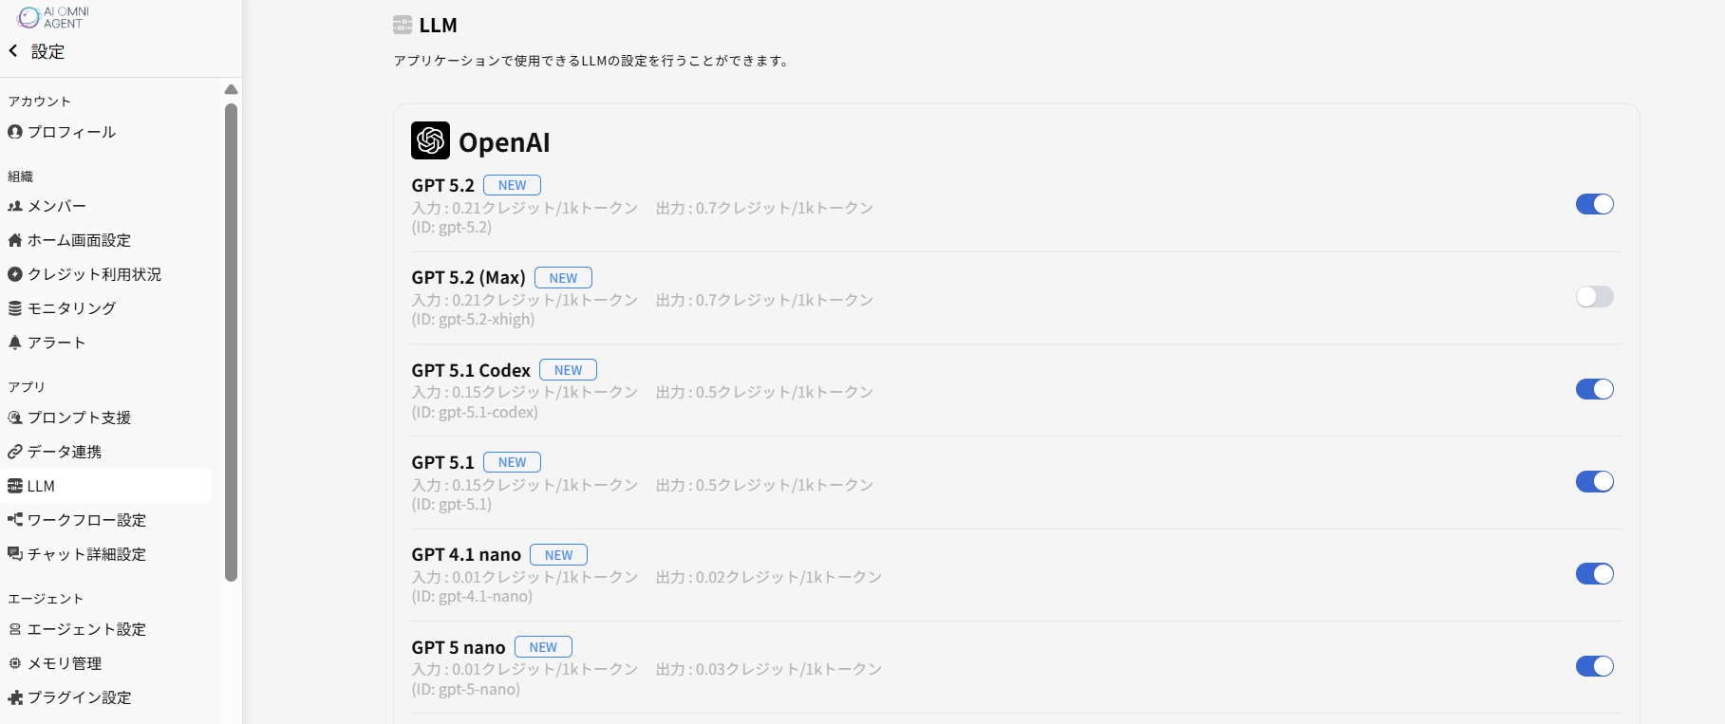Click the NEW badge beside GPT 5.2 (Max)

pyautogui.click(x=563, y=277)
